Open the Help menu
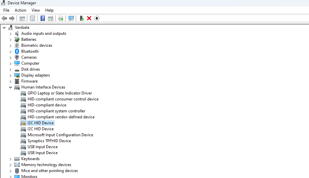This screenshot has height=178, width=309. pos(49,10)
